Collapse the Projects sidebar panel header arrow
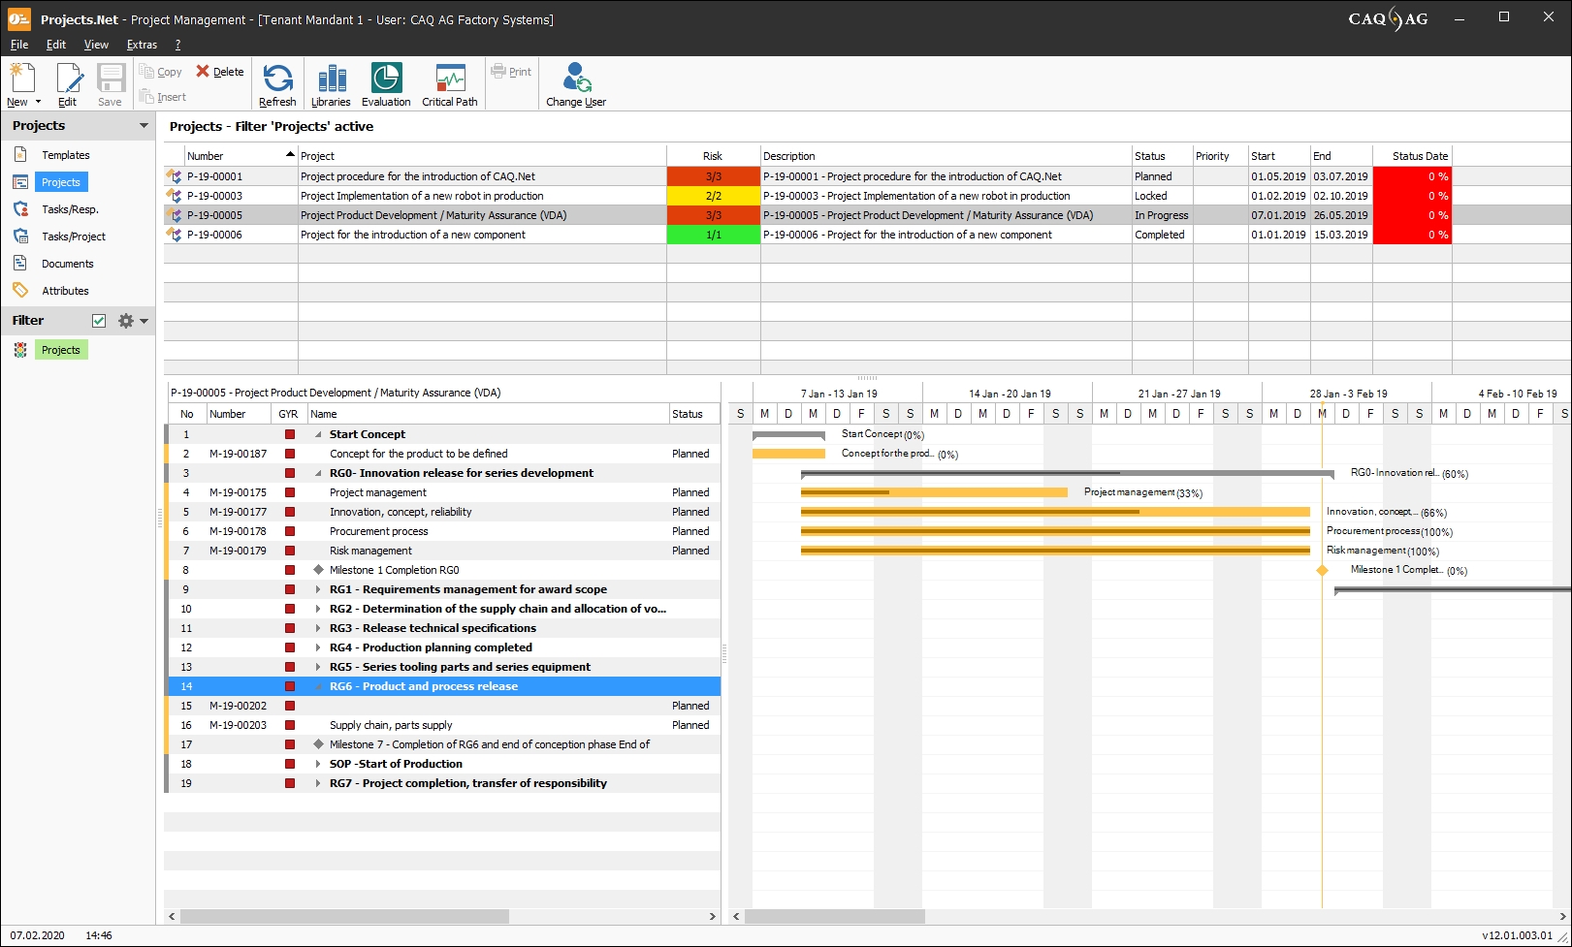 tap(144, 126)
